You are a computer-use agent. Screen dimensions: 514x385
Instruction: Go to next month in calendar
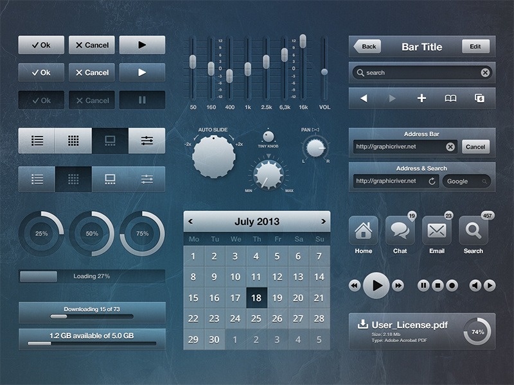[x=323, y=221]
